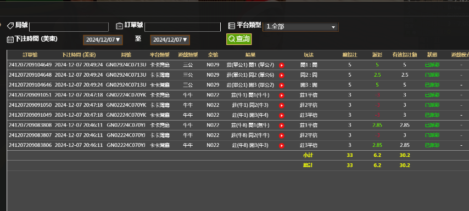This screenshot has height=211, width=469.
Task: Play video replay for order 241207209091049
Action: [282, 116]
